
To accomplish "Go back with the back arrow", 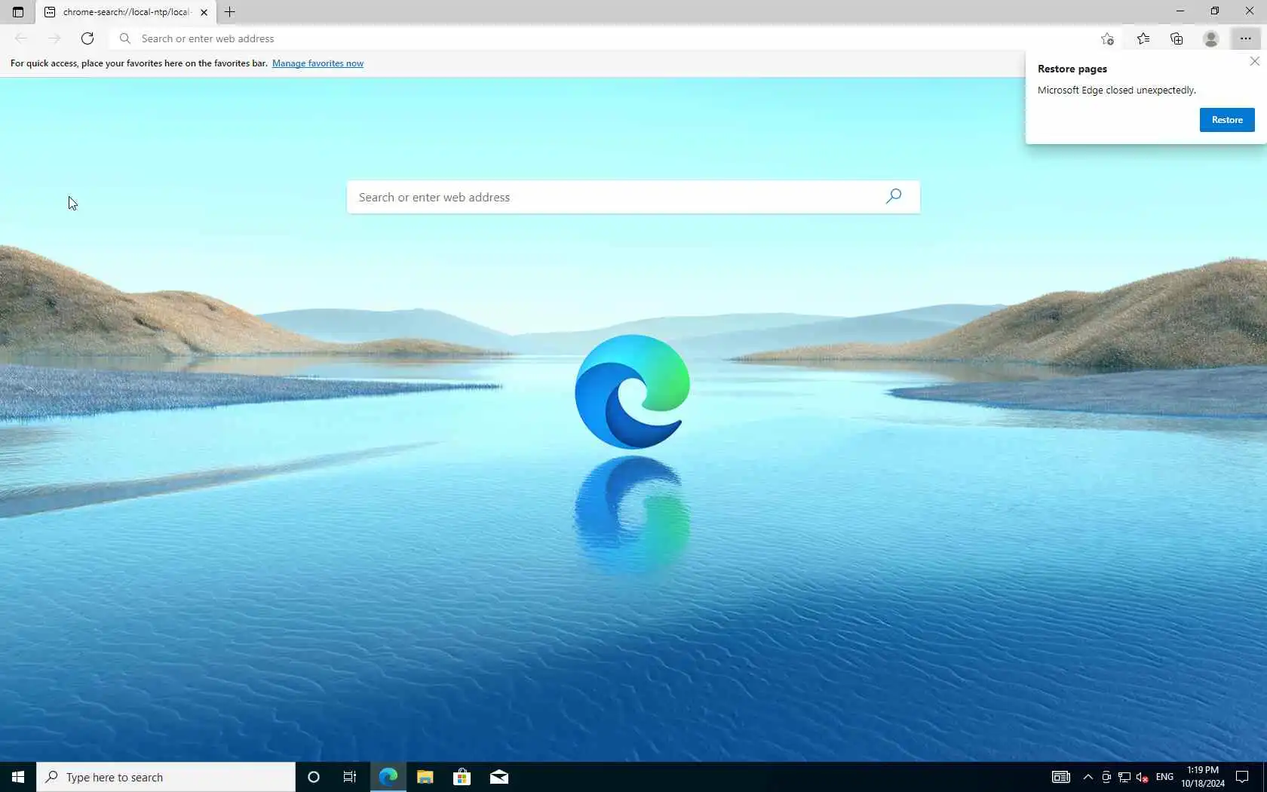I will (x=21, y=38).
